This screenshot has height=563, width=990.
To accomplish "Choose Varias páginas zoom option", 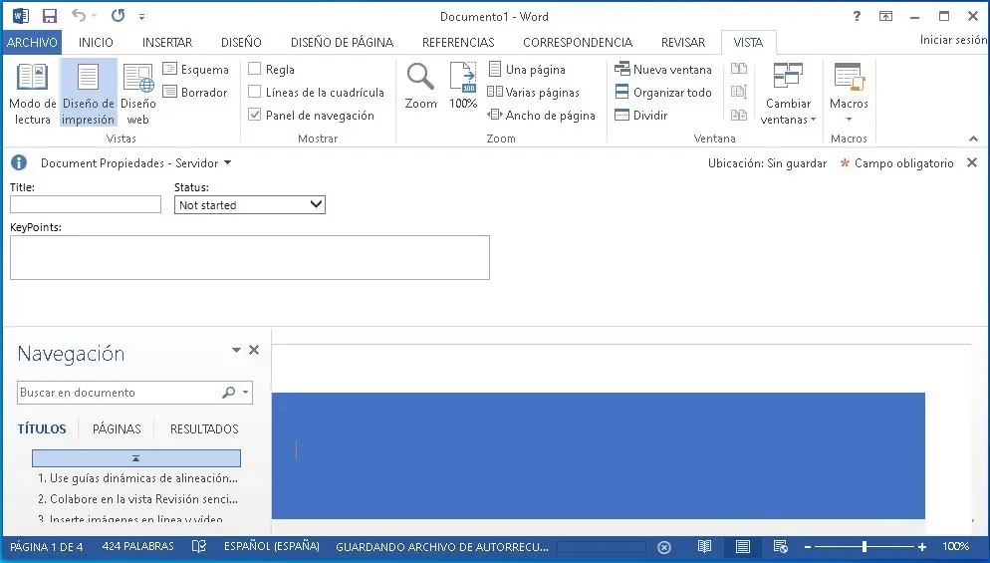I will pyautogui.click(x=534, y=93).
